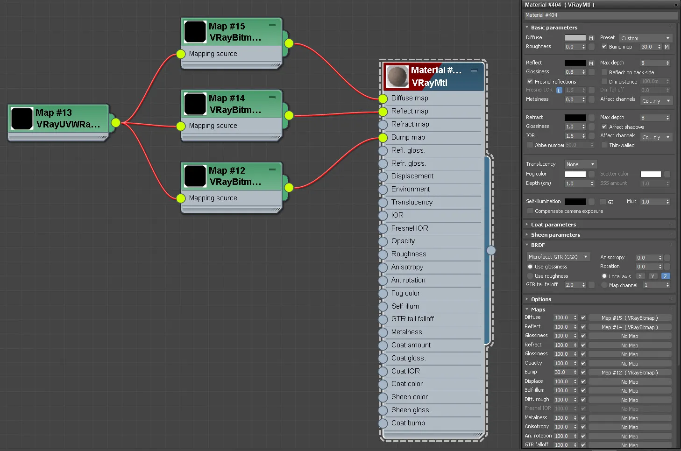Screen dimensions: 681x451
Task: Collapse the Map #15 node using minus icon
Action: tap(272, 25)
